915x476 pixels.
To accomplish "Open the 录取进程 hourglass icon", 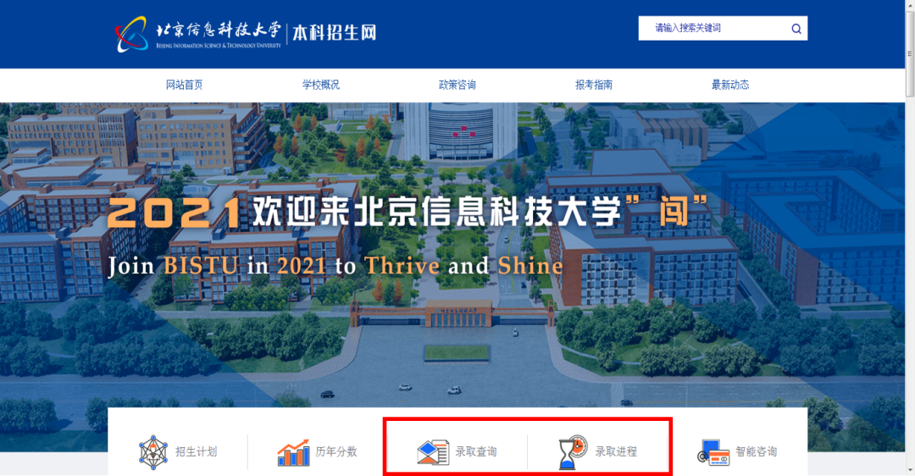I will pos(573,452).
